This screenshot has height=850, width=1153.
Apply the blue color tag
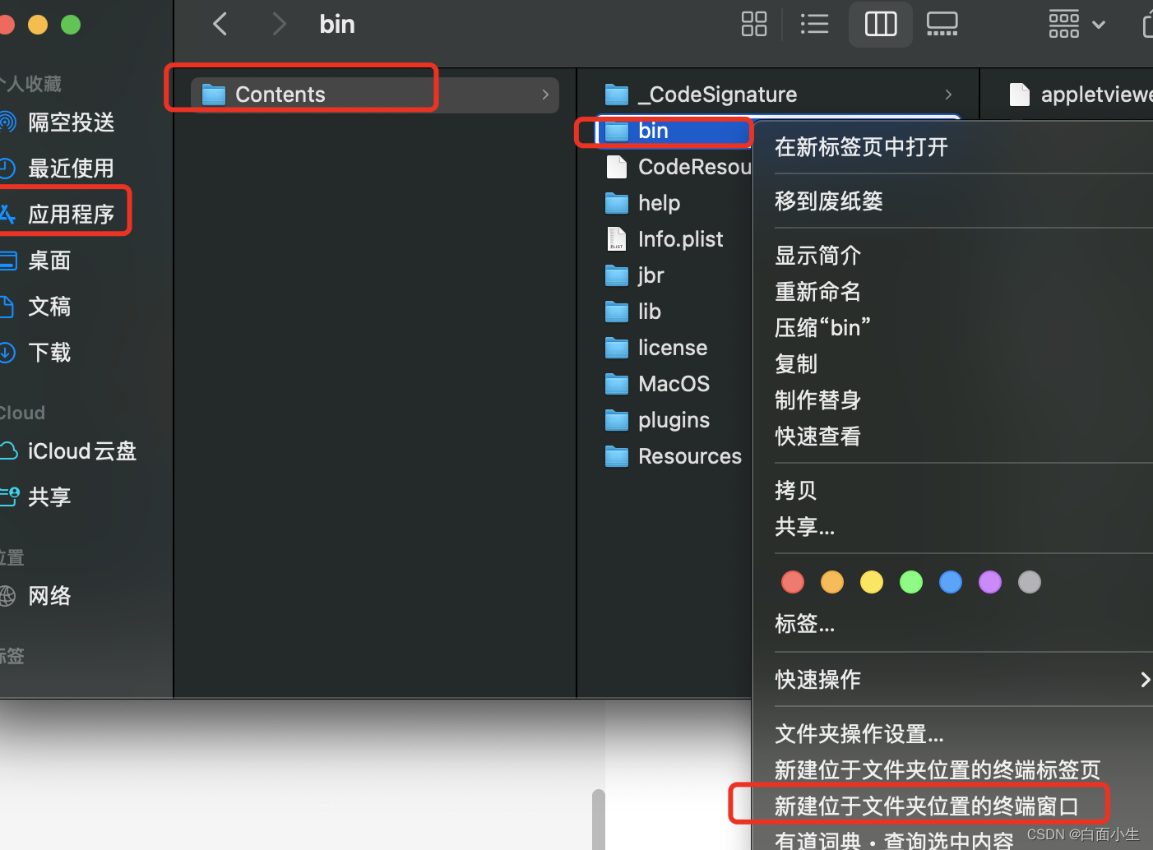tap(951, 582)
